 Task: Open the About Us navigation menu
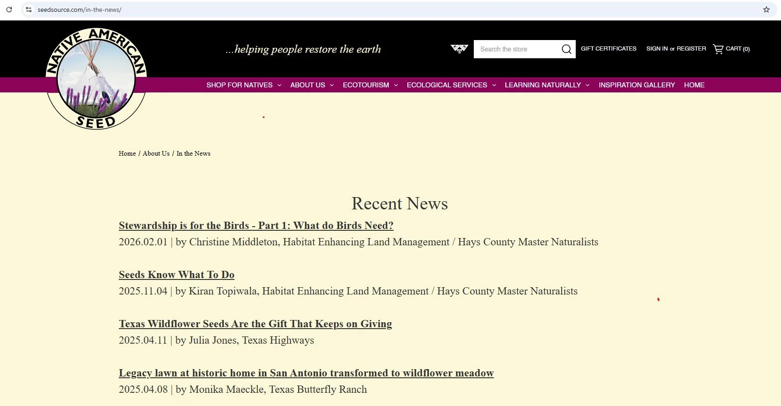pos(308,85)
